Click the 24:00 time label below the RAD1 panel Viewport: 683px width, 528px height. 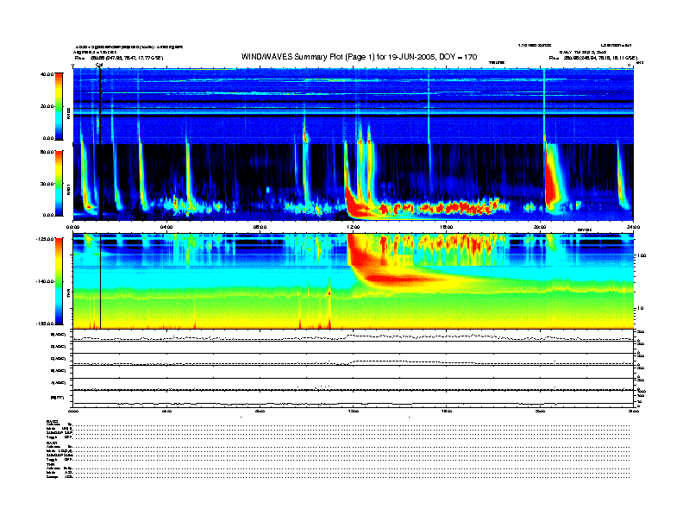633,227
